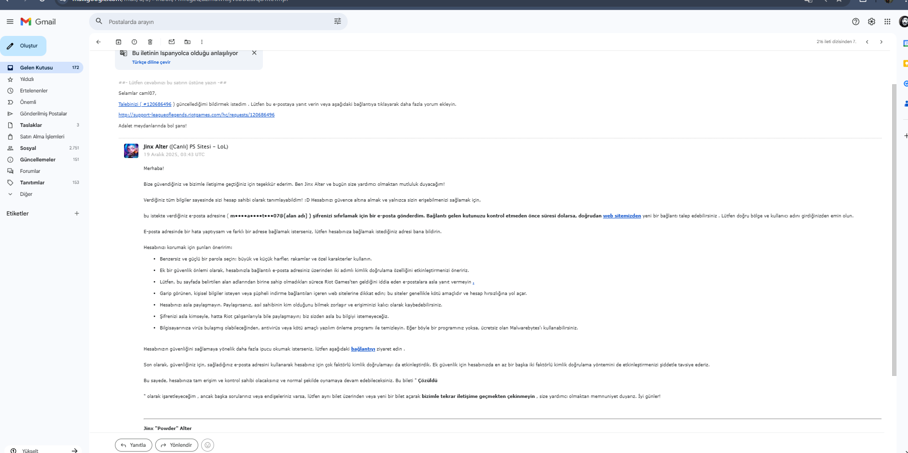This screenshot has width=908, height=453.
Task: Open Talebinizi #120686496 link
Action: 145,104
